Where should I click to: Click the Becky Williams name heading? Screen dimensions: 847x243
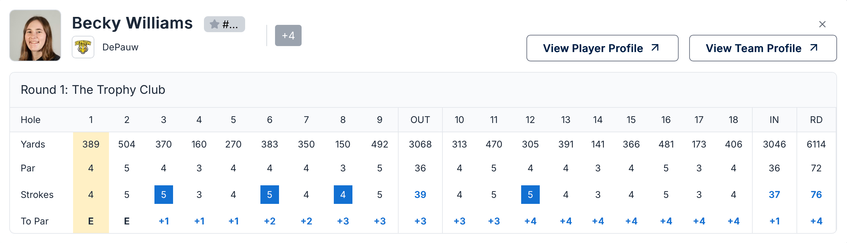pyautogui.click(x=132, y=23)
